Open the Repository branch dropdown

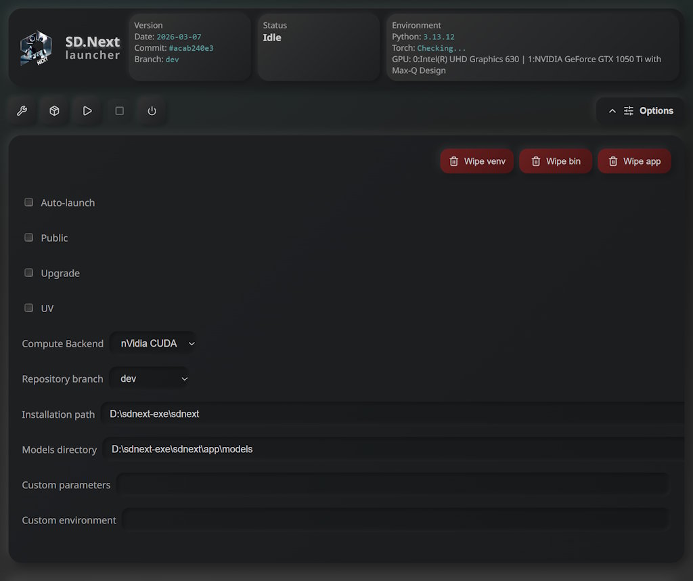[150, 379]
